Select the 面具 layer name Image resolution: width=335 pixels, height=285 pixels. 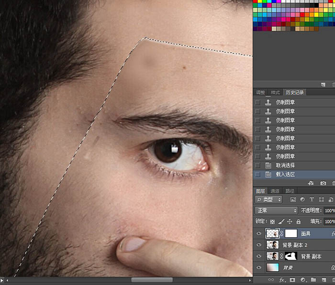pyautogui.click(x=305, y=234)
